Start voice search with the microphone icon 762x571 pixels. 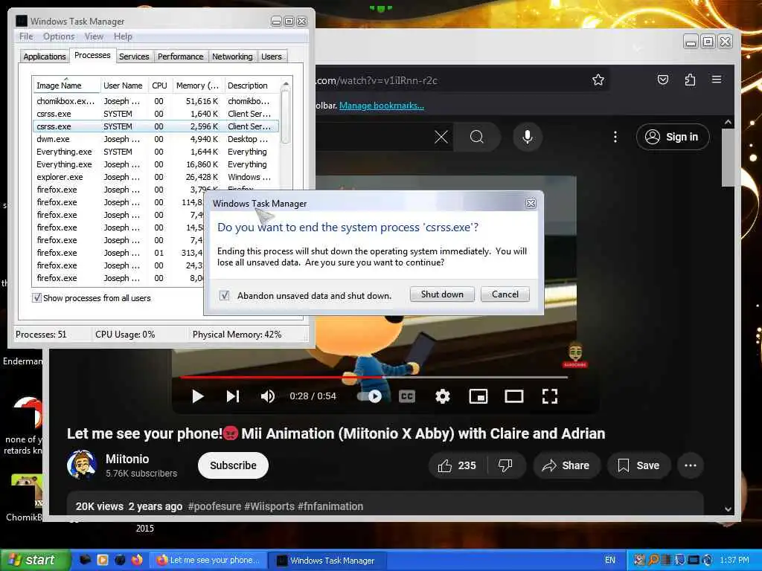point(528,137)
